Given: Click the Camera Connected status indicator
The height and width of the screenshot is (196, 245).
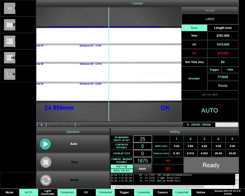Looking at the screenshot, I should click(182, 192).
